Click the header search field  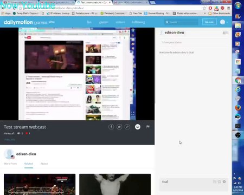point(182,22)
